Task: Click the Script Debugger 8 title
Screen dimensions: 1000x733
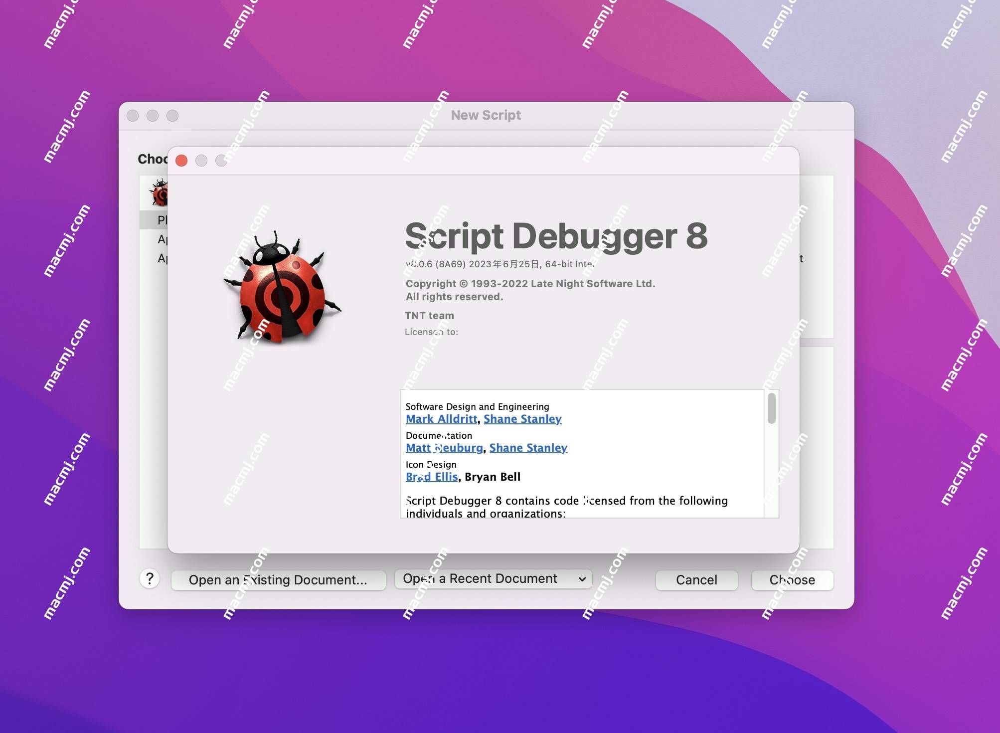Action: 556,236
